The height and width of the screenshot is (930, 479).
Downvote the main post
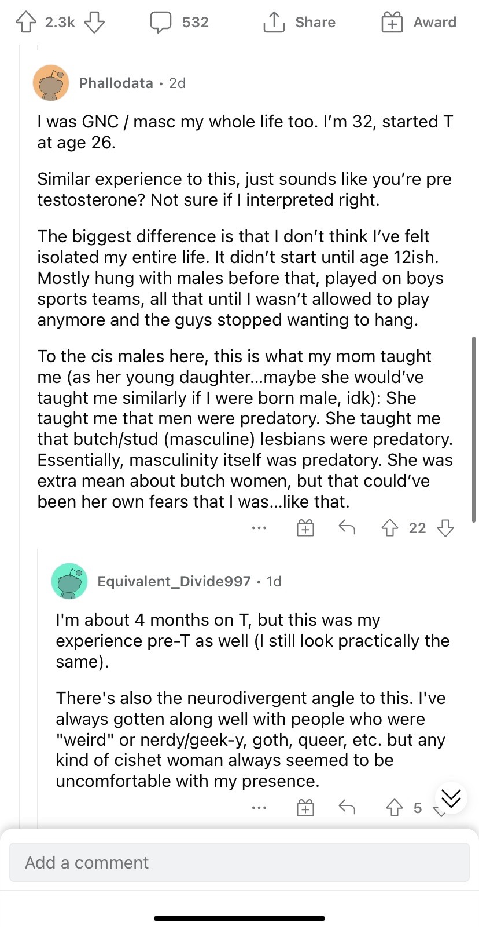[x=94, y=23]
